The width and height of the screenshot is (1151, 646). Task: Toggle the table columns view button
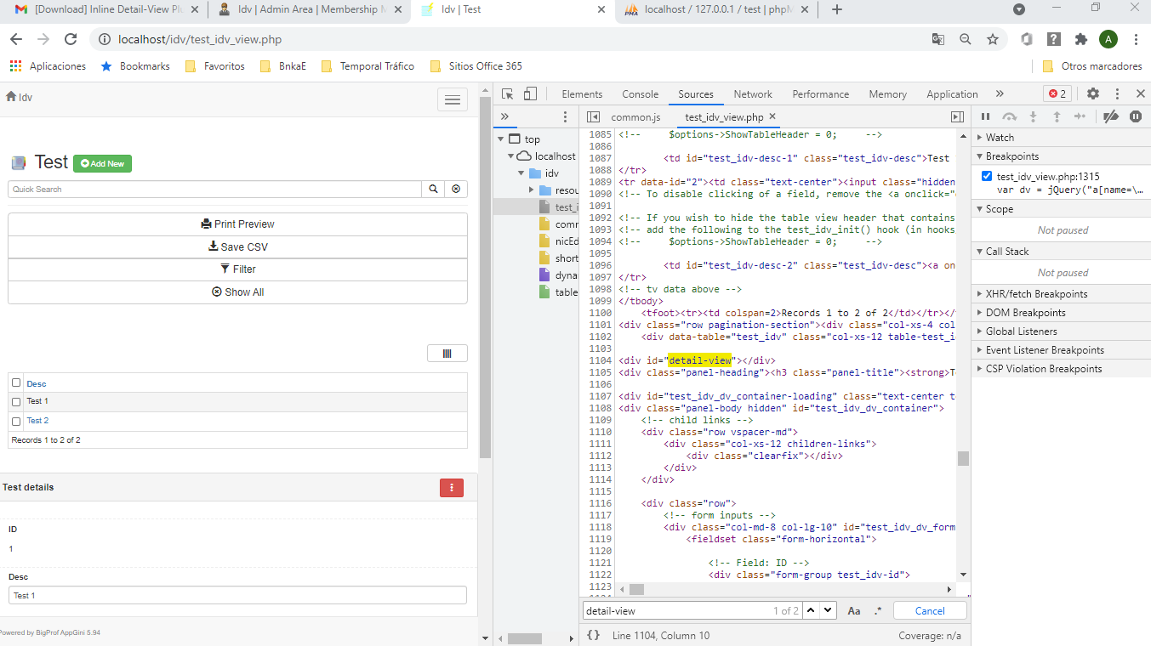(x=447, y=354)
